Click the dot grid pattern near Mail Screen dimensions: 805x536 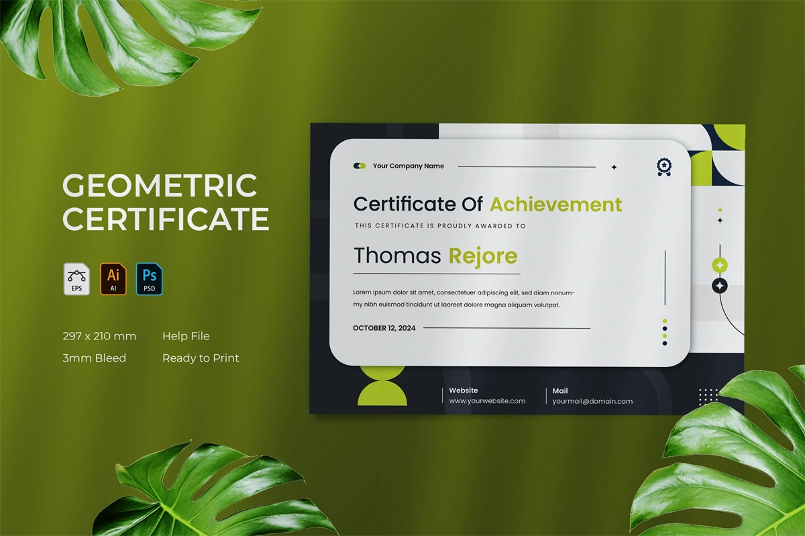pyautogui.click(x=708, y=396)
